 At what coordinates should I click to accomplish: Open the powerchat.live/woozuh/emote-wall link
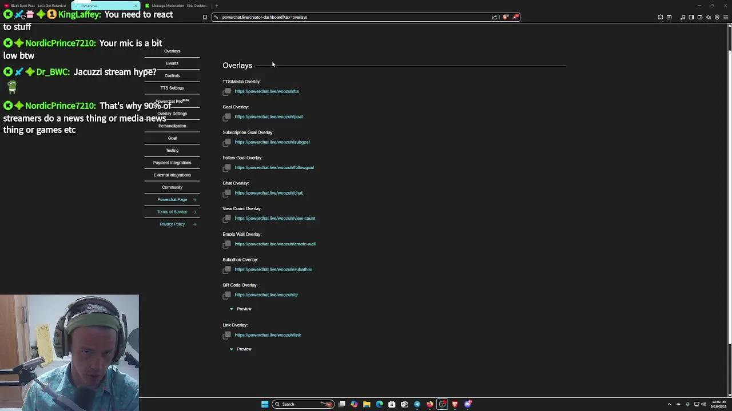274,244
